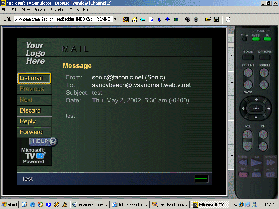
Task: Click the zoom out minus icon
Action: pyautogui.click(x=196, y=20)
